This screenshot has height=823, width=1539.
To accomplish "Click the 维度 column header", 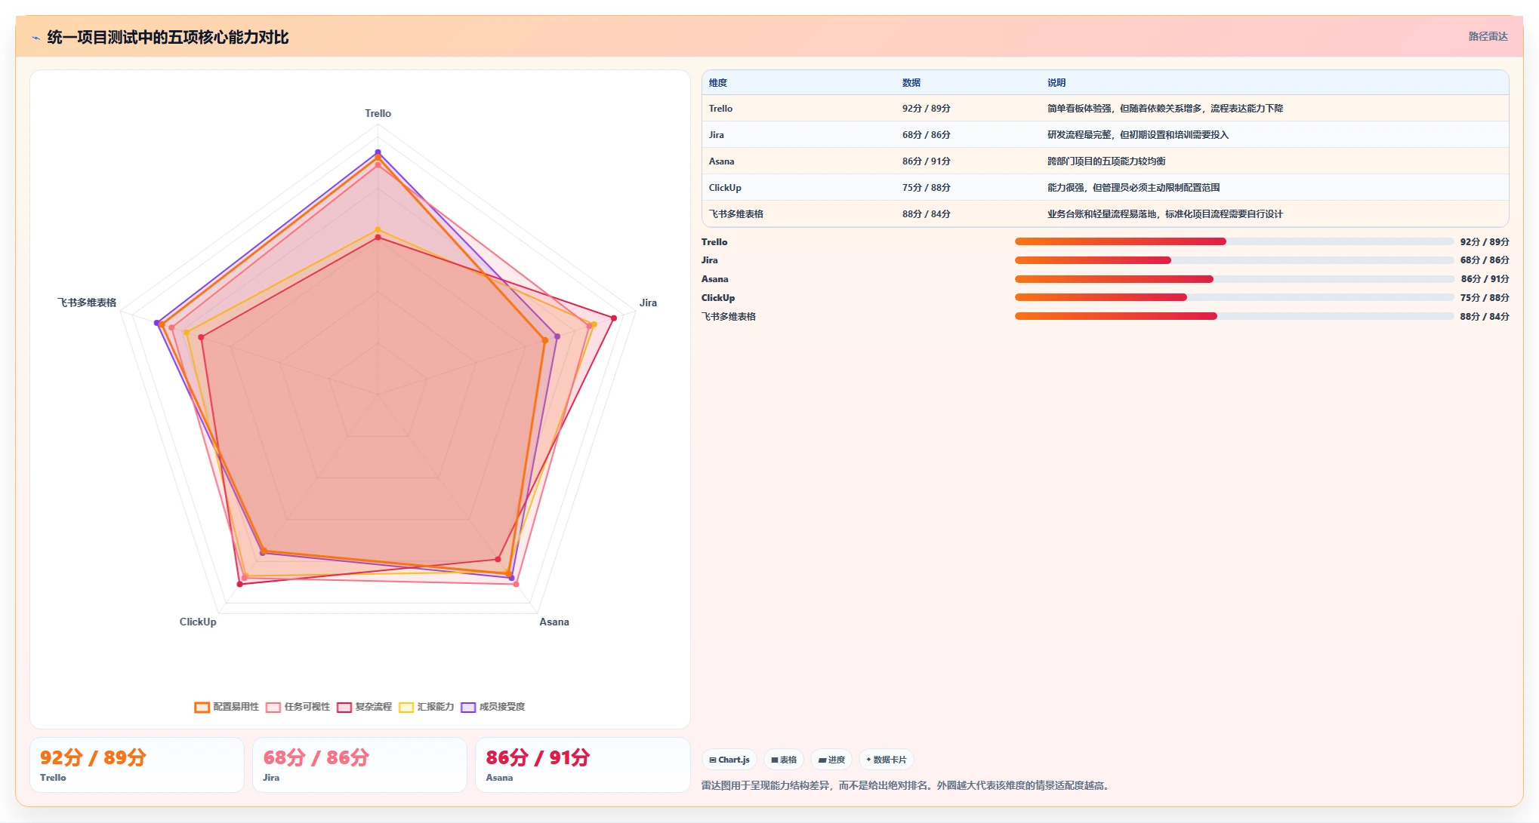I will [718, 83].
